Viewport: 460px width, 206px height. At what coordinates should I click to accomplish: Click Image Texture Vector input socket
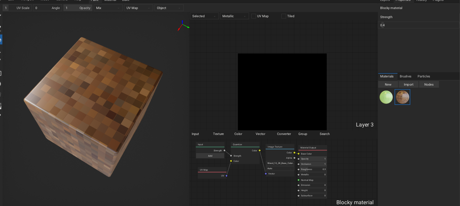[x=266, y=174]
